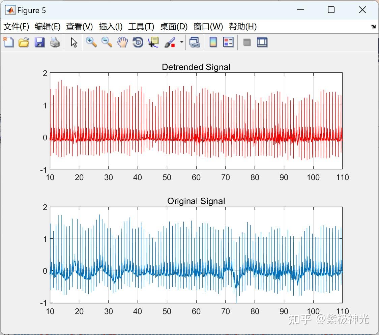Insert a legend into the figure
Image resolution: width=379 pixels, height=335 pixels.
click(x=229, y=42)
